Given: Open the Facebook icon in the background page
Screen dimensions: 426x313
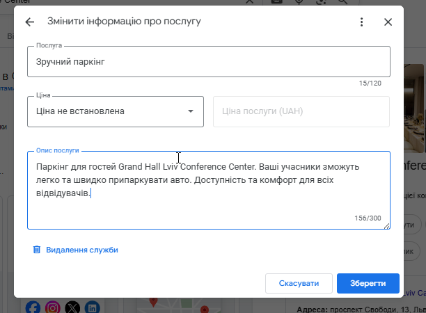Looking at the screenshot, I should [x=33, y=307].
